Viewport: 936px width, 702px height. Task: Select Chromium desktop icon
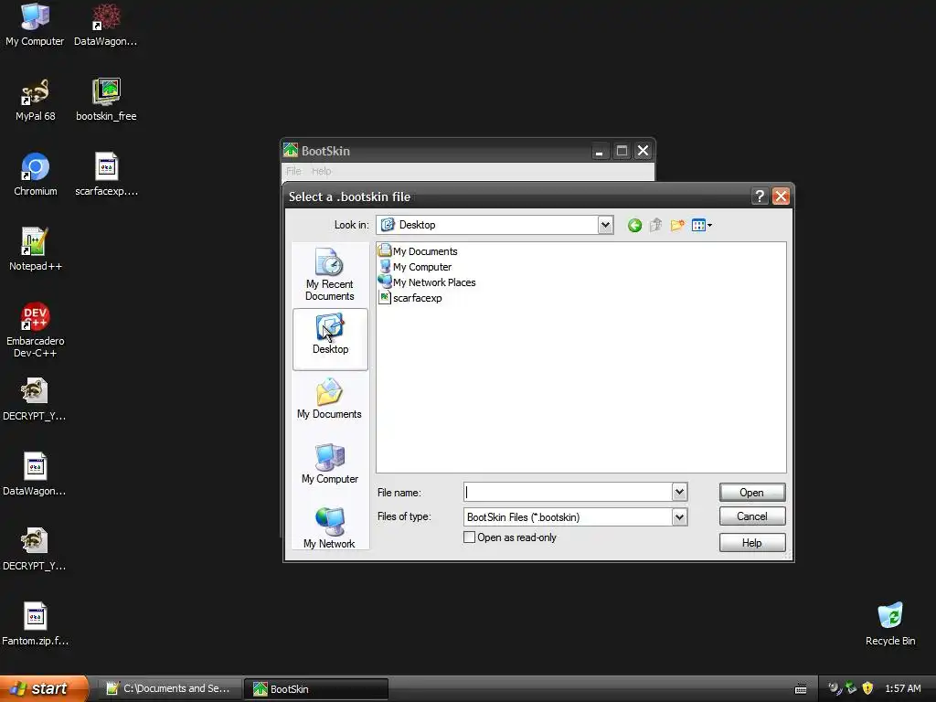point(36,175)
